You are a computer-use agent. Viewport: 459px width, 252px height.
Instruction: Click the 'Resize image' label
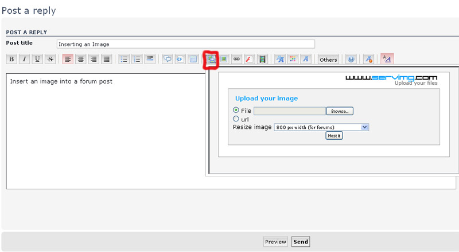click(252, 127)
